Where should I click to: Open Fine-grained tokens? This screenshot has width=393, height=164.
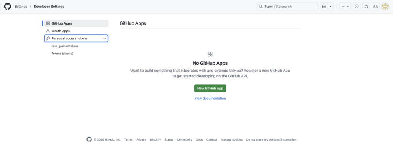(65, 46)
